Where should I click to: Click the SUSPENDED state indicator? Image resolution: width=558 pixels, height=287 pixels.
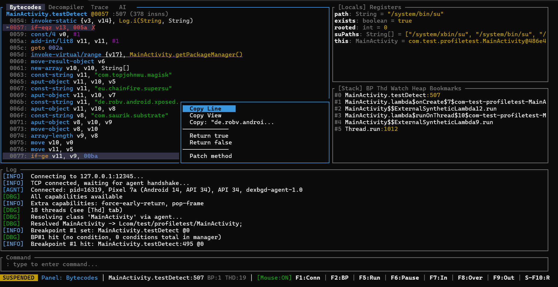pyautogui.click(x=19, y=277)
